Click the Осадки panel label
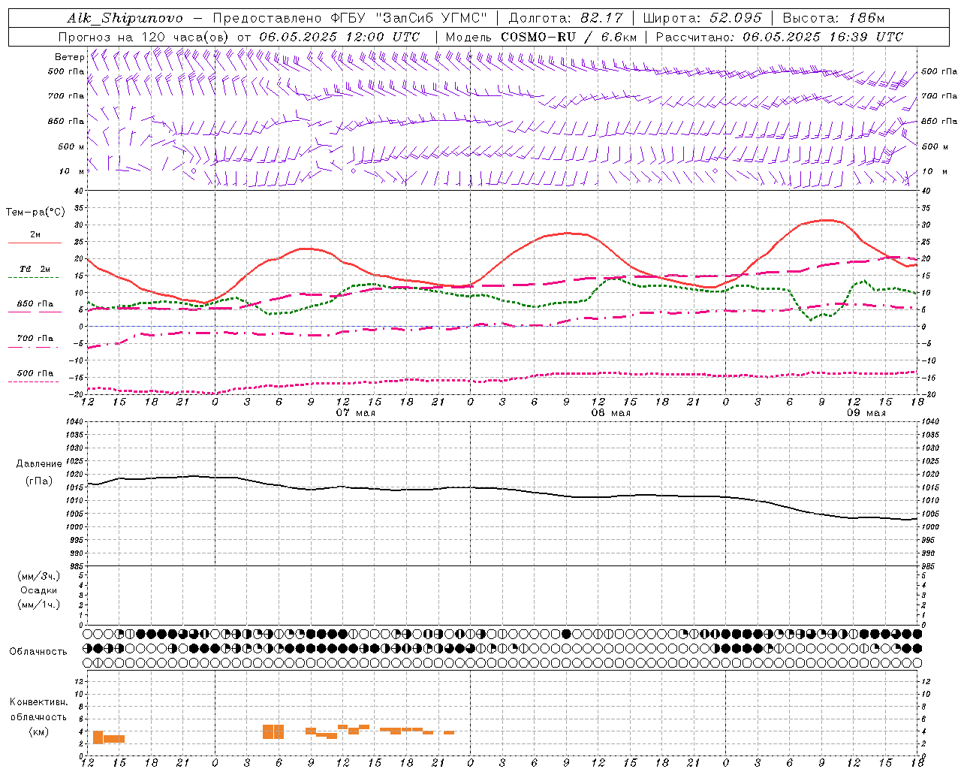 click(x=39, y=590)
